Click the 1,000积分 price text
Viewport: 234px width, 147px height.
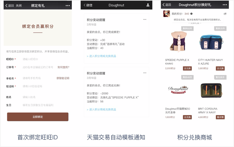point(170,117)
